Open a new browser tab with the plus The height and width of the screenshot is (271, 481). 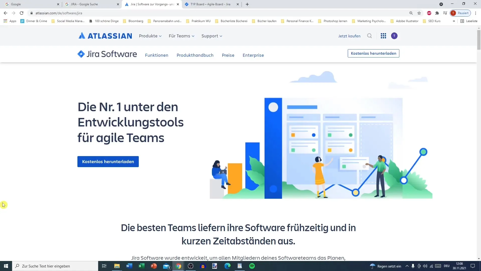[247, 4]
